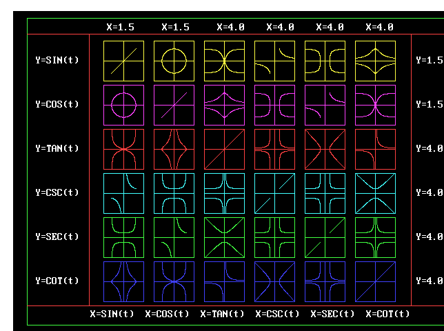This screenshot has width=444, height=331.
Task: Click X=1.5 above the COS column
Action: [176, 27]
